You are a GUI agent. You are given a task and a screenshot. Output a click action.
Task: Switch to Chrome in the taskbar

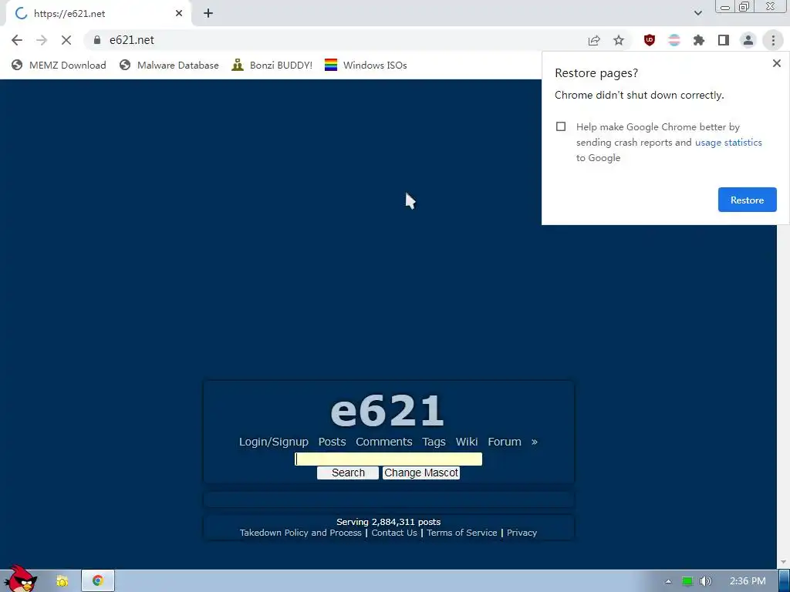pyautogui.click(x=98, y=581)
